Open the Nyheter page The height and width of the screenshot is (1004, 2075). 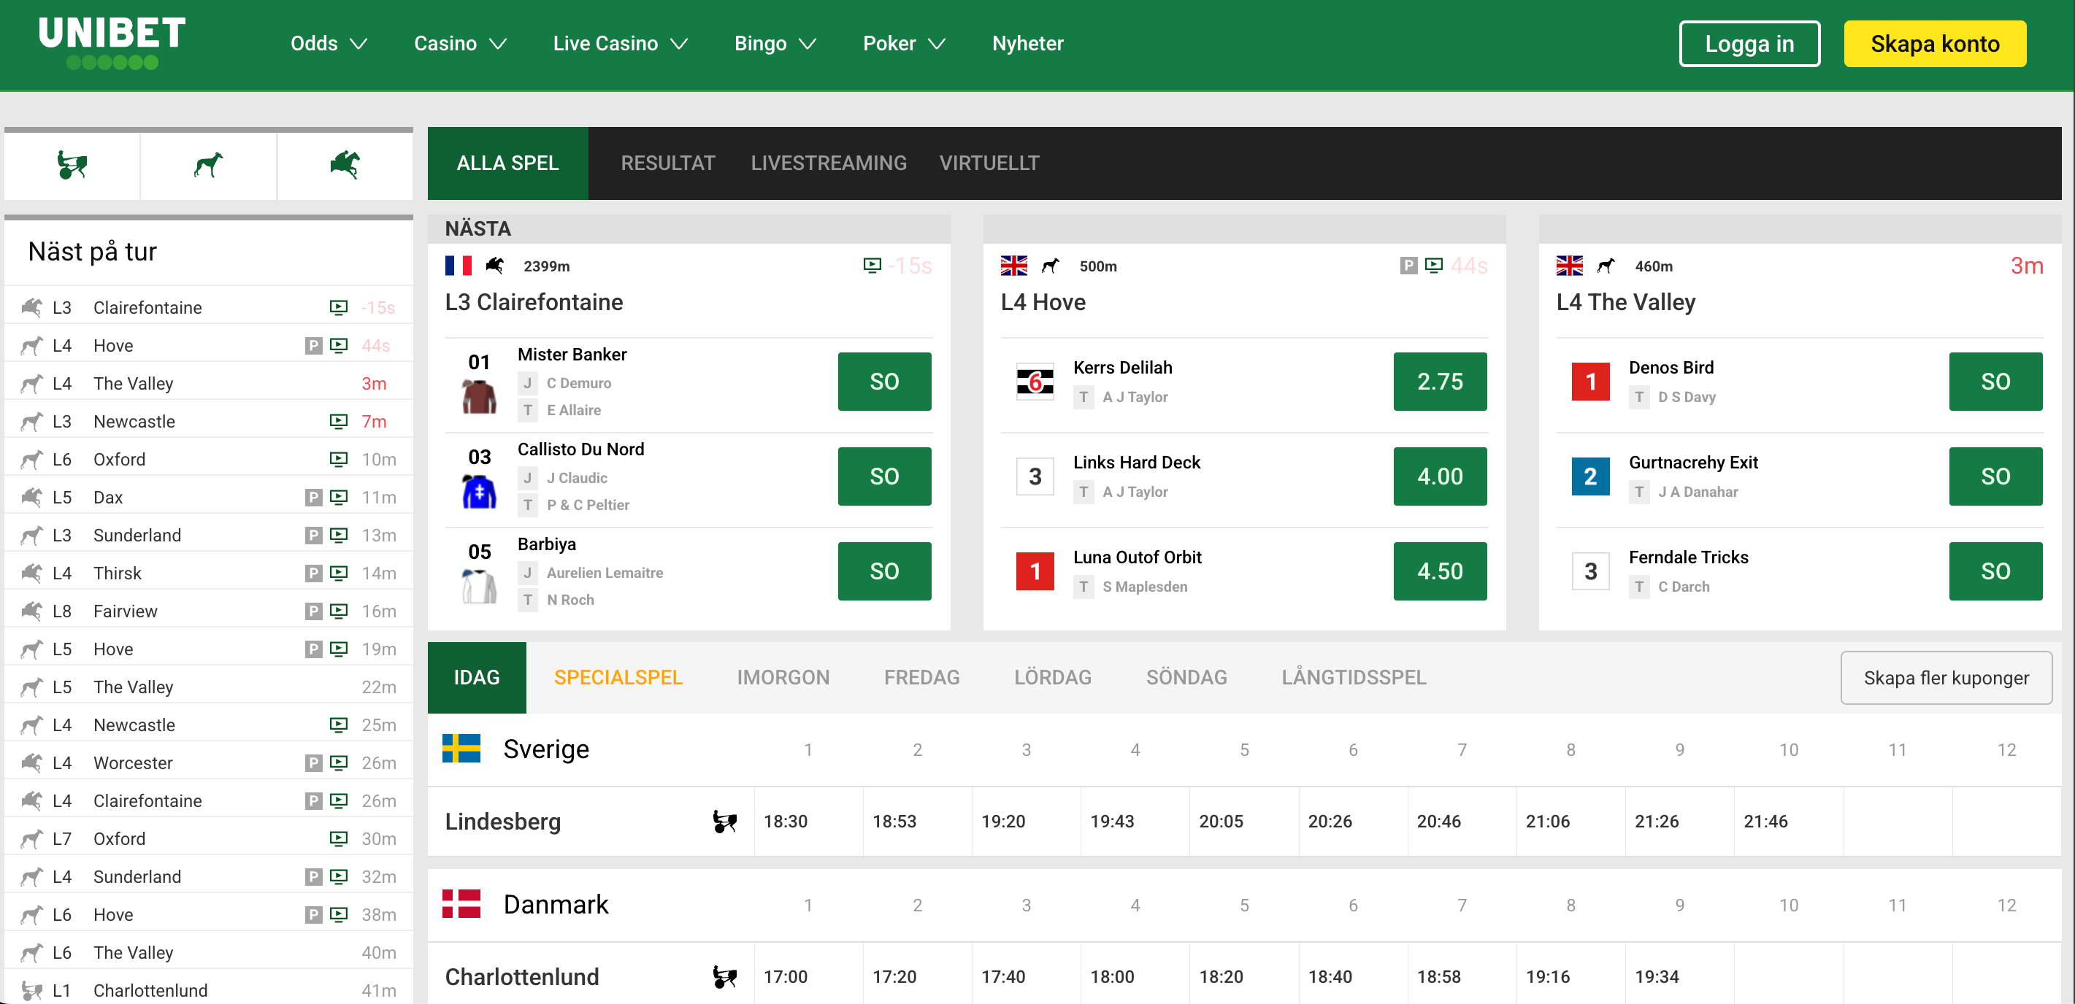click(x=1028, y=44)
